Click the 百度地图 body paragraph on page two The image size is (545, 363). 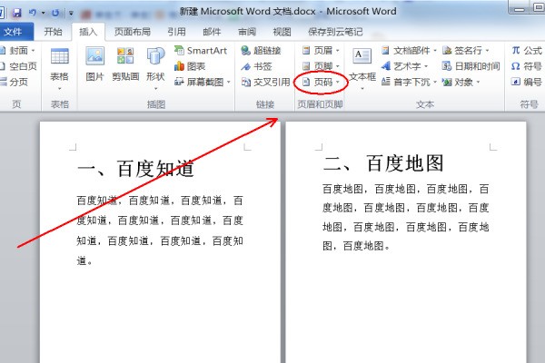tap(406, 217)
